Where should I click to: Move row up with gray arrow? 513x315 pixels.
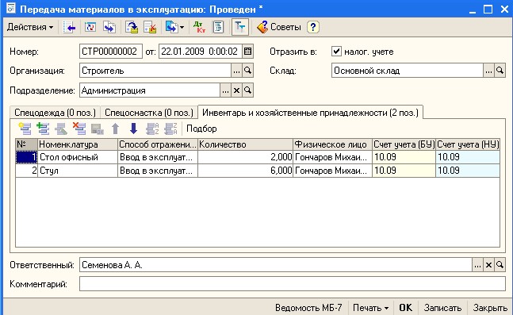tap(115, 129)
